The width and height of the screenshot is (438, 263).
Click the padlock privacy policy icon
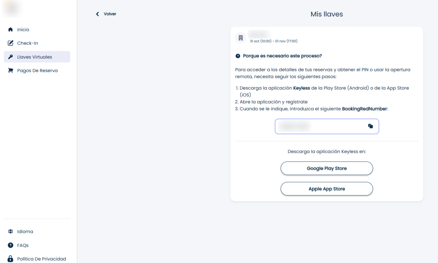[11, 259]
